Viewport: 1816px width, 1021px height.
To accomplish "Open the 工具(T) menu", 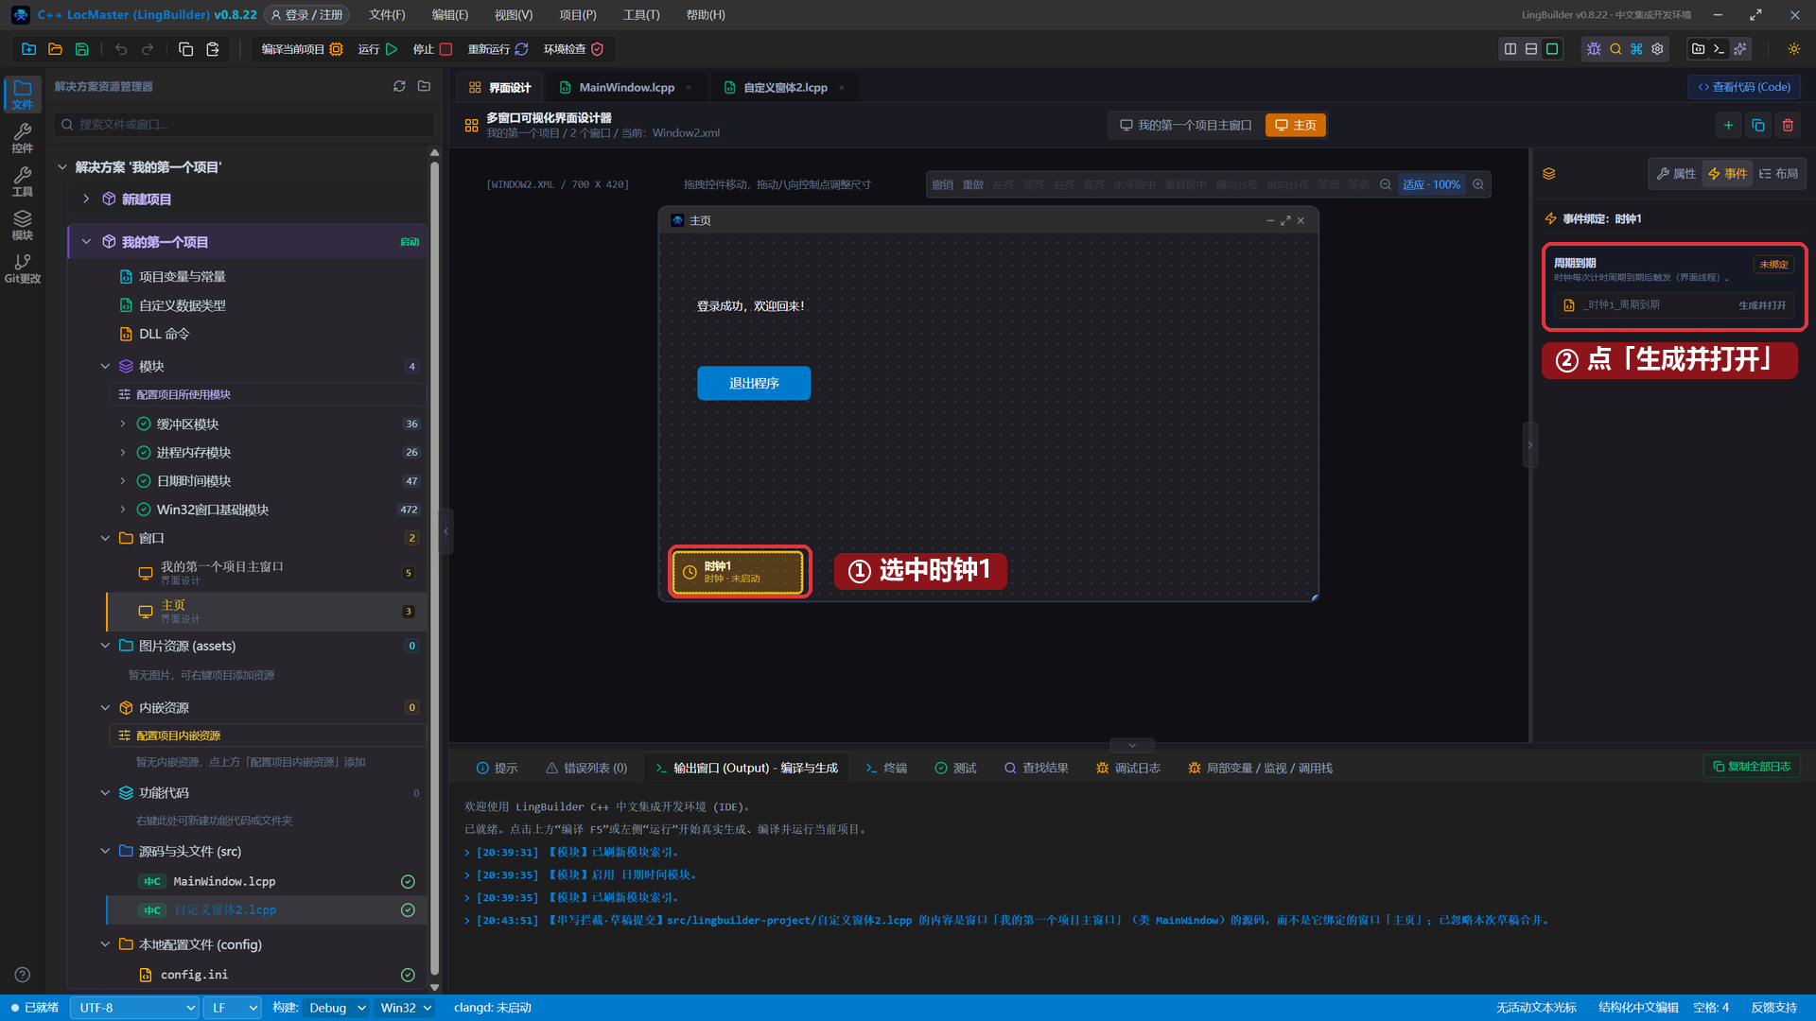I will tap(641, 15).
